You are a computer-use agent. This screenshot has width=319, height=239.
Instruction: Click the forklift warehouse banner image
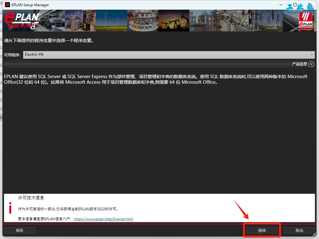[x=80, y=21]
